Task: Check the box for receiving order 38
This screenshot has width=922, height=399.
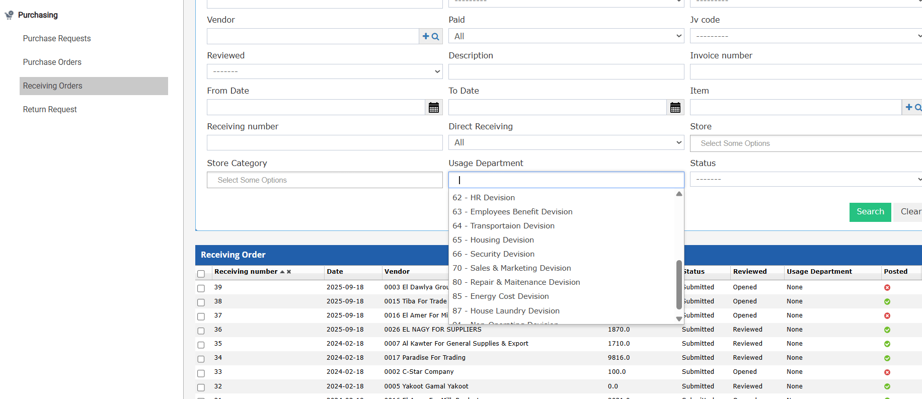Action: point(201,302)
